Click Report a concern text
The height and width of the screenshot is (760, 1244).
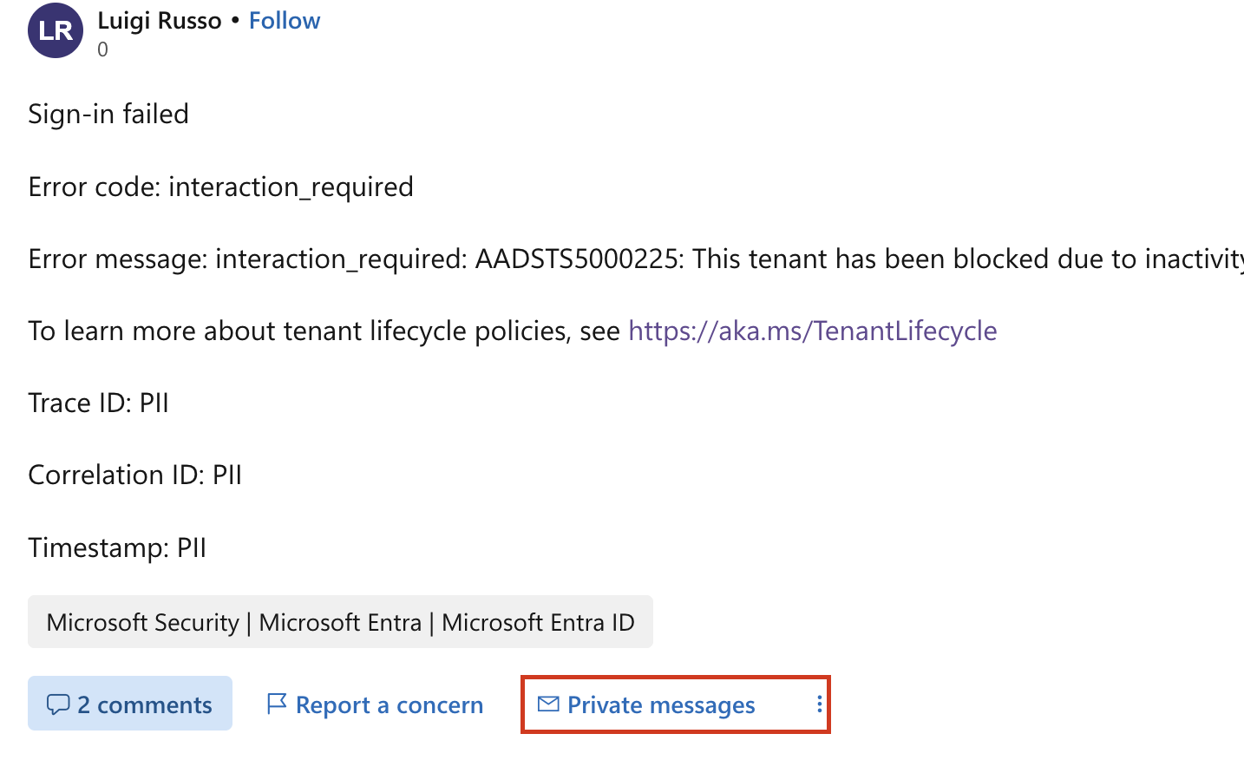[389, 704]
